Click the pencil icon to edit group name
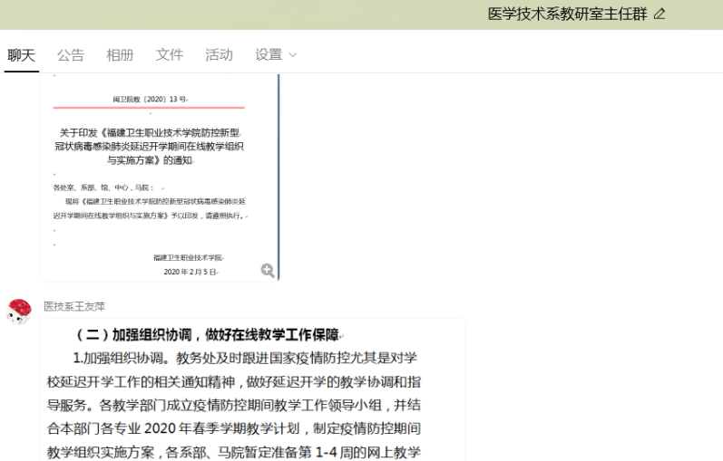This screenshot has width=723, height=461. [x=659, y=14]
